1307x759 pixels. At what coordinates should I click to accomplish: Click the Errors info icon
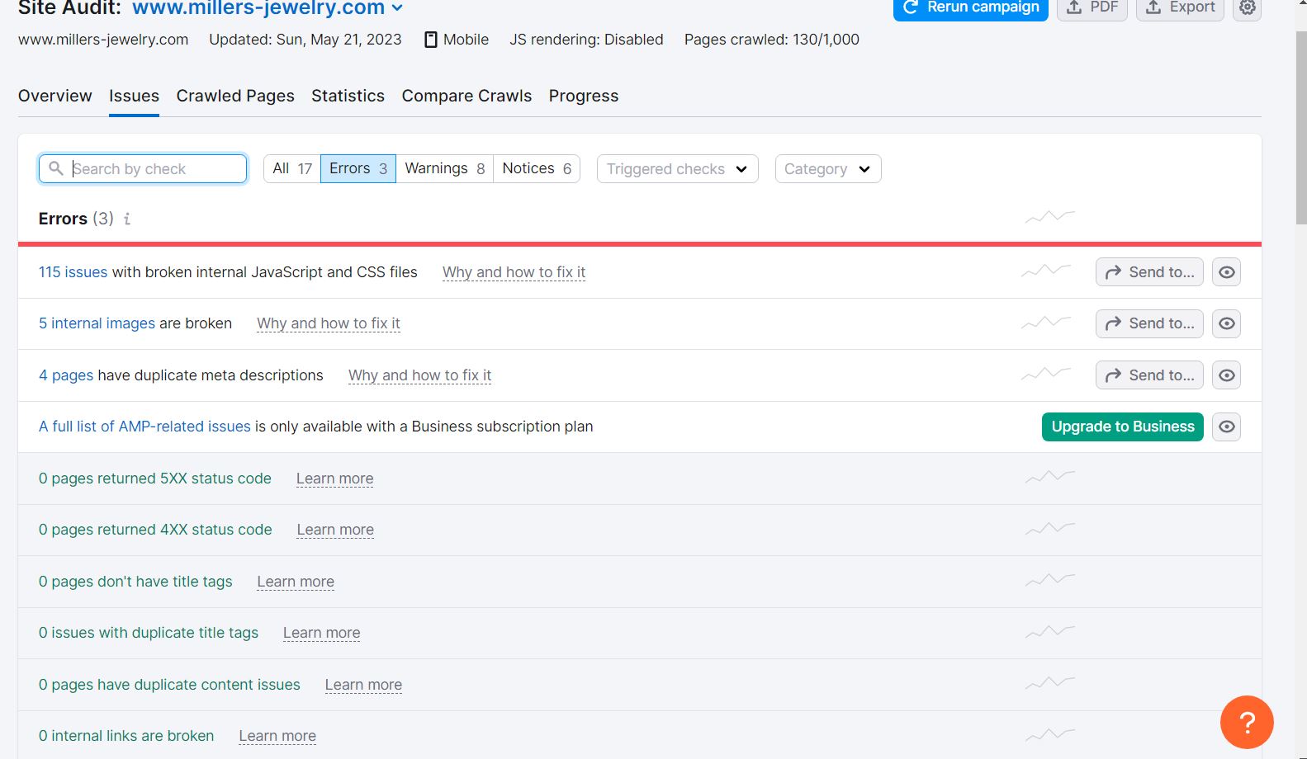127,219
